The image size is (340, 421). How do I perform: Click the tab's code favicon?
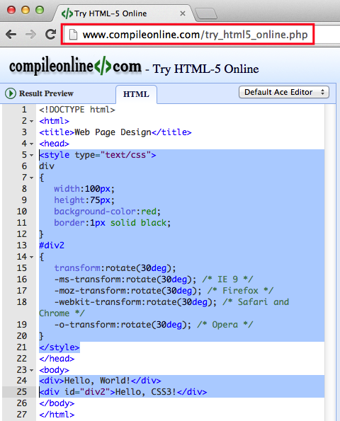(x=67, y=13)
